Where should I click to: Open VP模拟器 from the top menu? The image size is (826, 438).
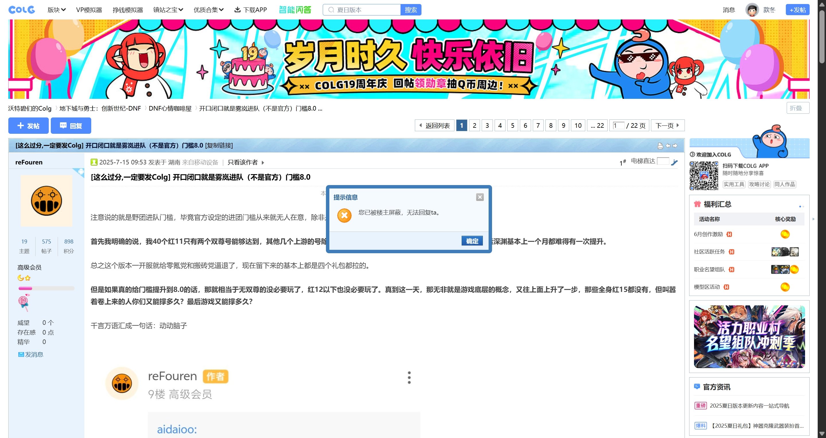point(89,10)
